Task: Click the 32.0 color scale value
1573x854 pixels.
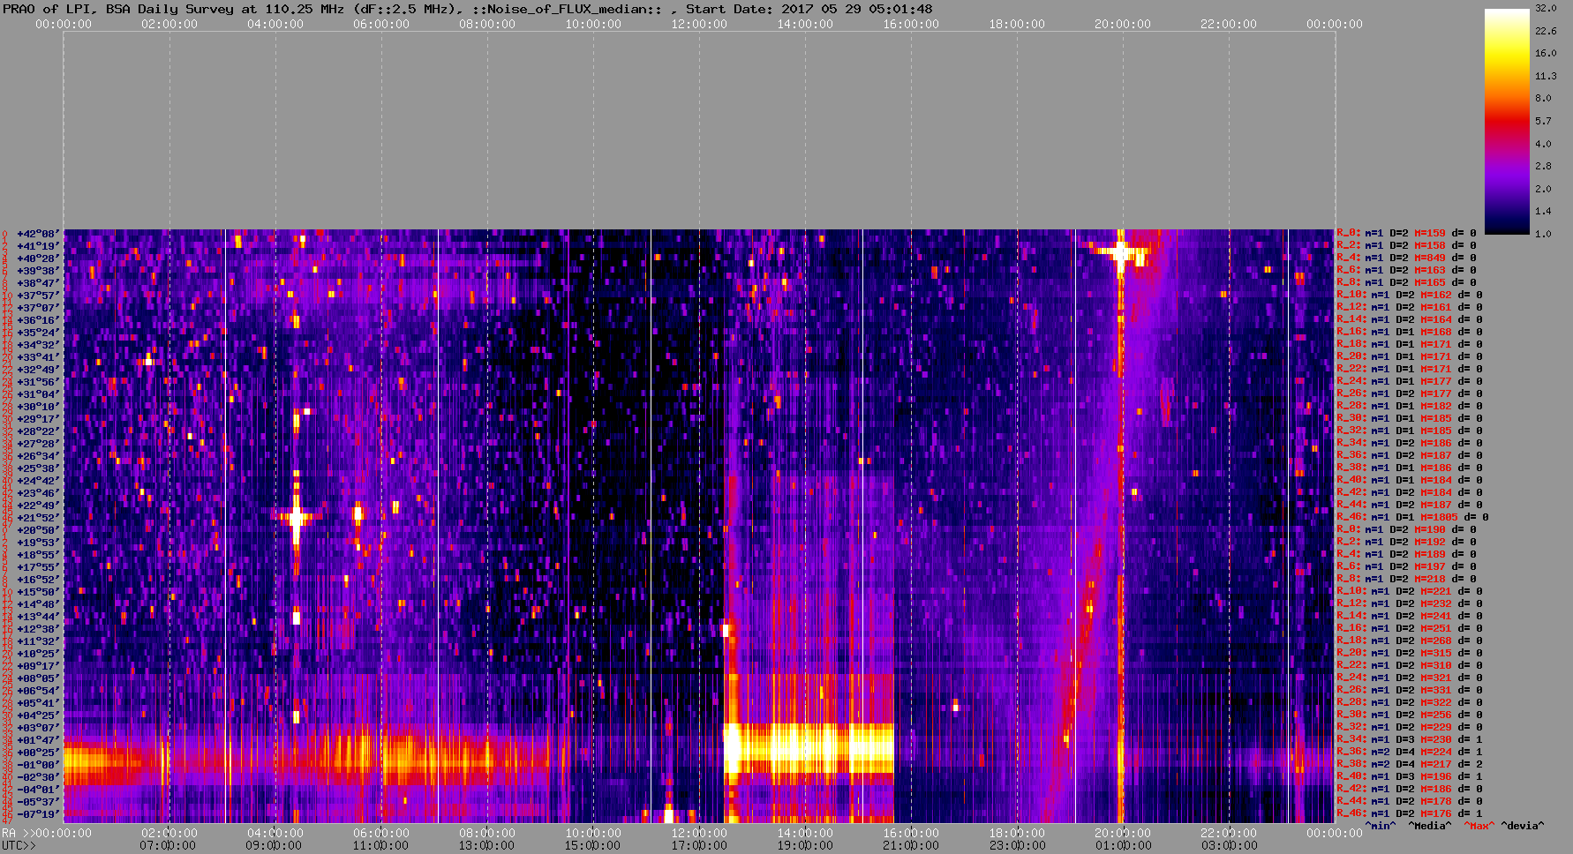Action: point(1546,8)
